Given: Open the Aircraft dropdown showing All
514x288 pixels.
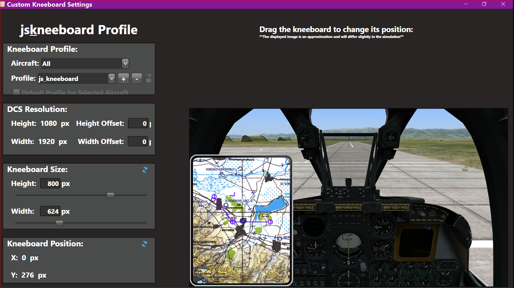Looking at the screenshot, I should pos(85,64).
